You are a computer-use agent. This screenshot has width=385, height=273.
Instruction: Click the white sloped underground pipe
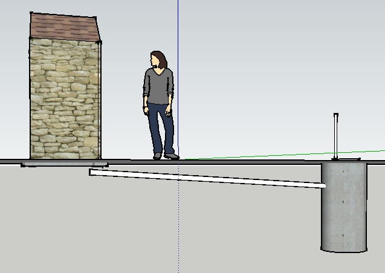point(207,178)
